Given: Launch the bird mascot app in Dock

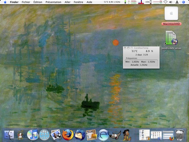Looking at the screenshot, I should [x=21, y=135].
